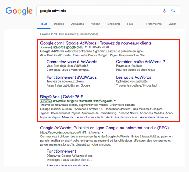Viewport: 189px width, 172px height.
Task: Open Combien coûte AdWords ? sitelink
Action: tap(140, 62)
